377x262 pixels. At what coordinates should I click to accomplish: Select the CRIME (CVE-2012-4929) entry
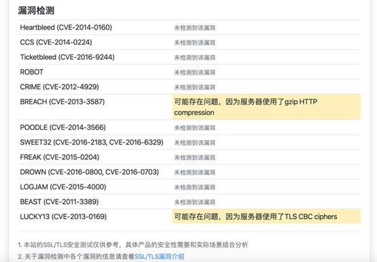point(59,87)
